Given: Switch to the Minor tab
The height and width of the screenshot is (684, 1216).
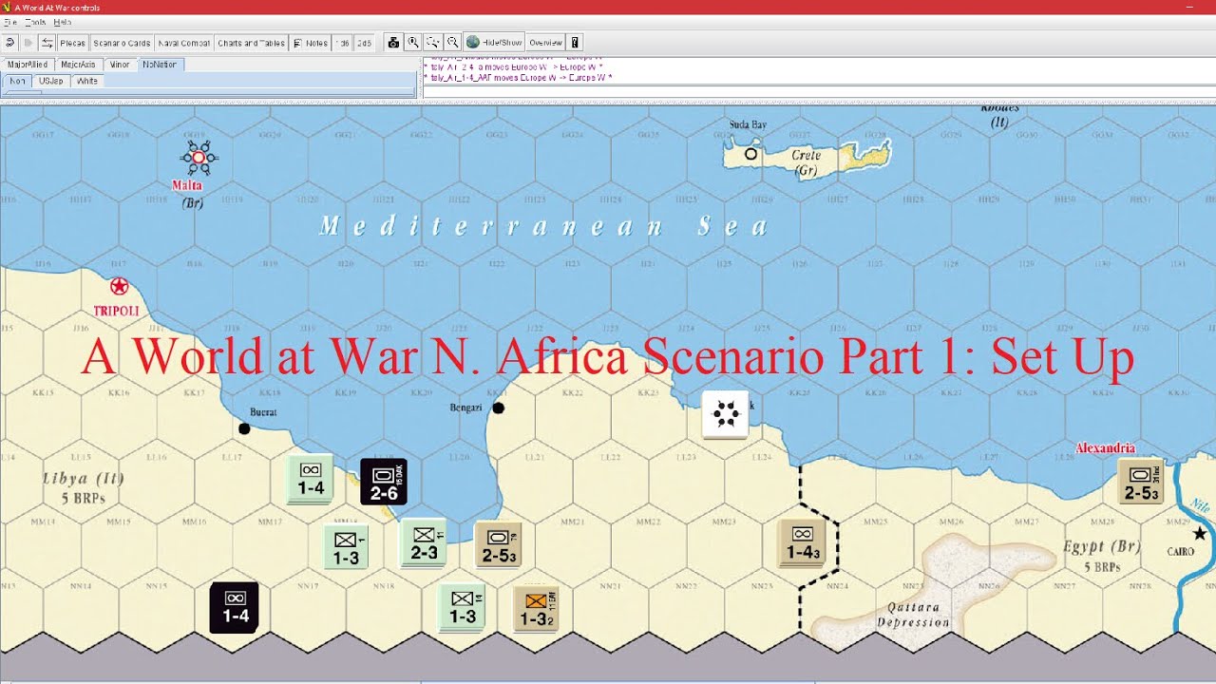Looking at the screenshot, I should pos(120,65).
